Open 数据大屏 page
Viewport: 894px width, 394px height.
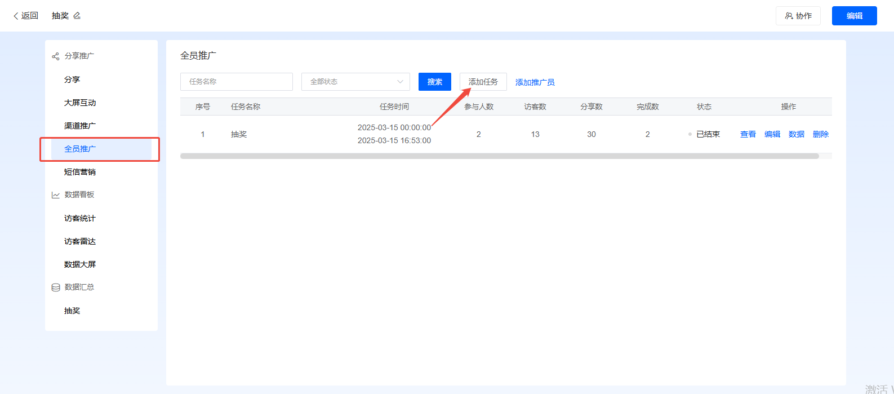point(80,264)
